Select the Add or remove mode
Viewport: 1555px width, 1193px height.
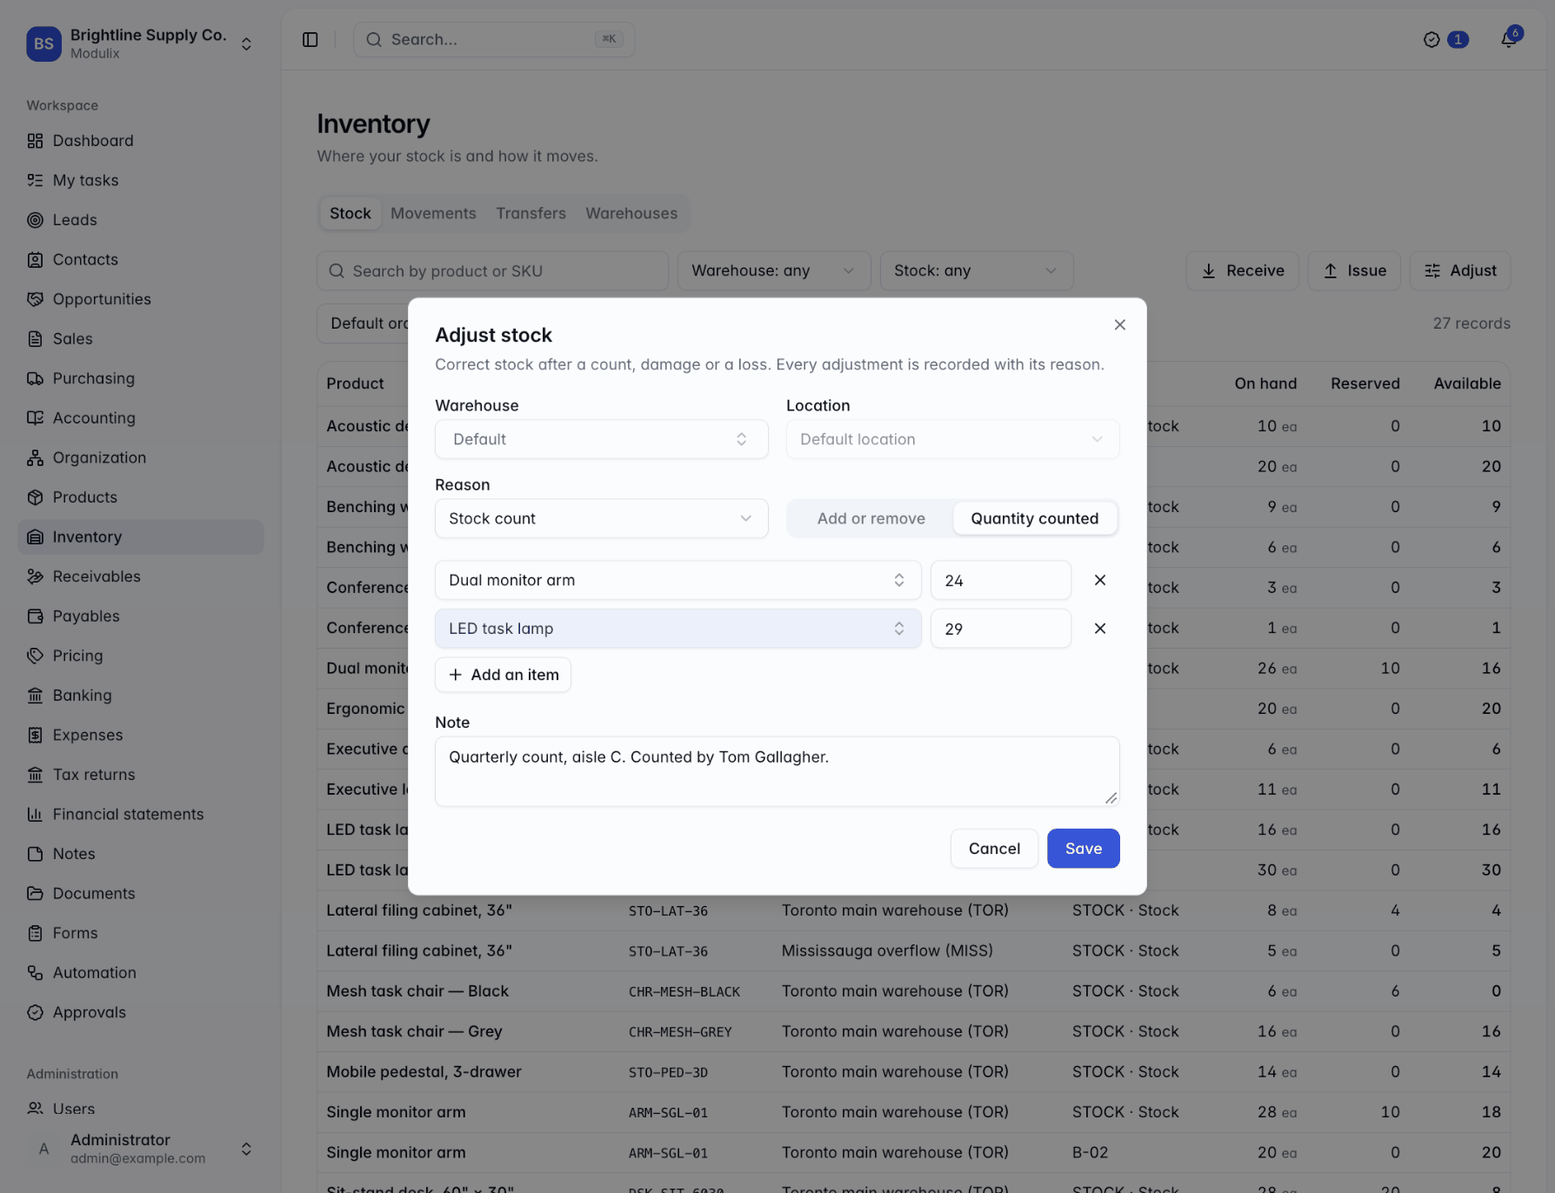click(x=871, y=518)
